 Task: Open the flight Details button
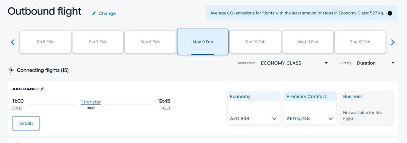click(x=26, y=123)
